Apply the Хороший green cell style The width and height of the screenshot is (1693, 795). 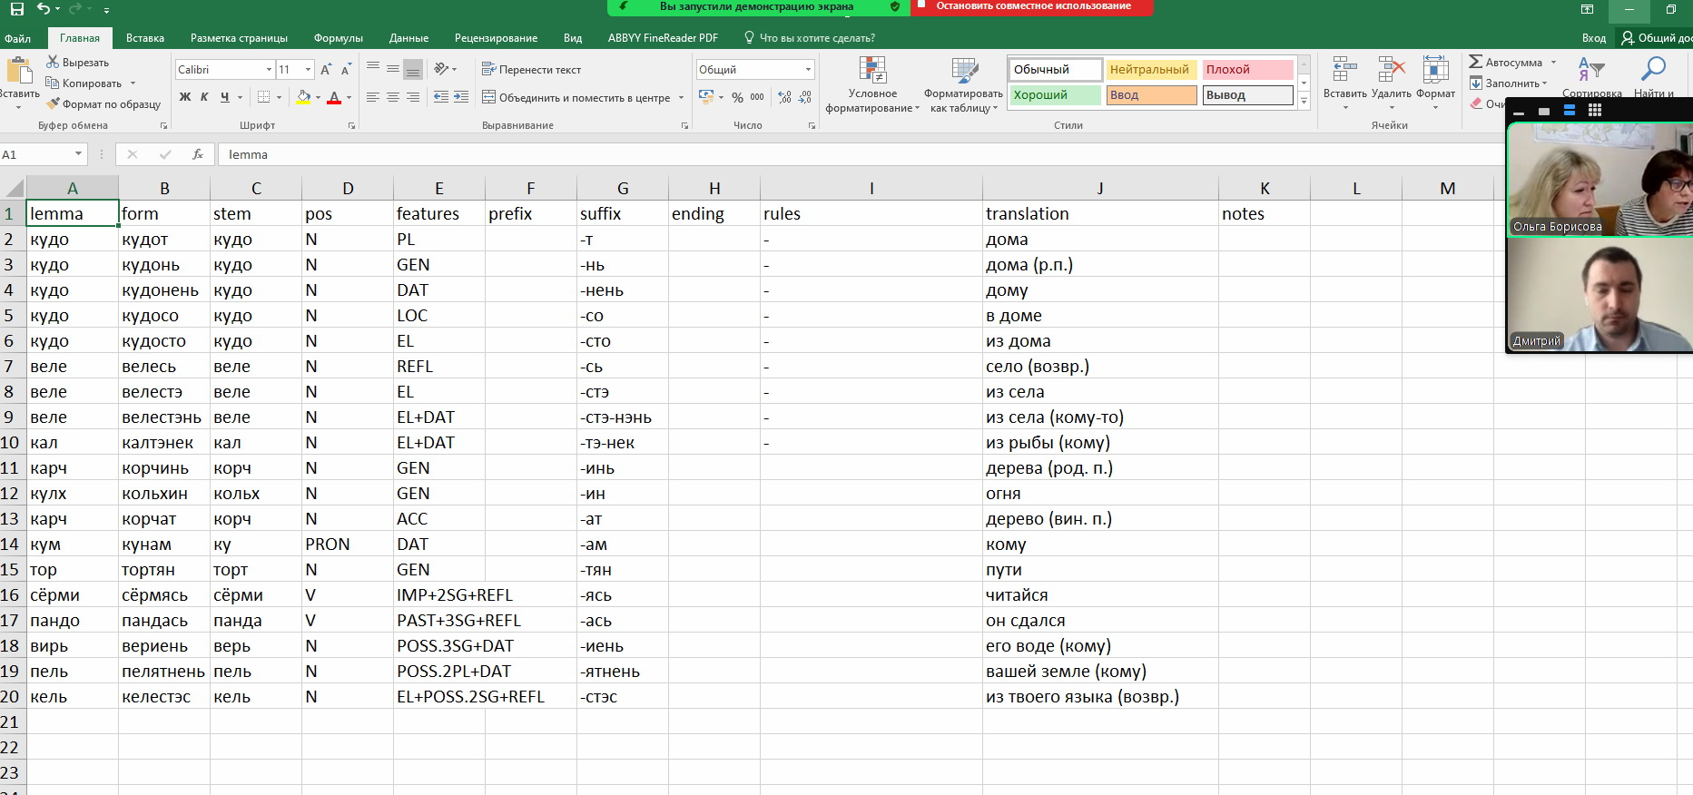coord(1054,95)
